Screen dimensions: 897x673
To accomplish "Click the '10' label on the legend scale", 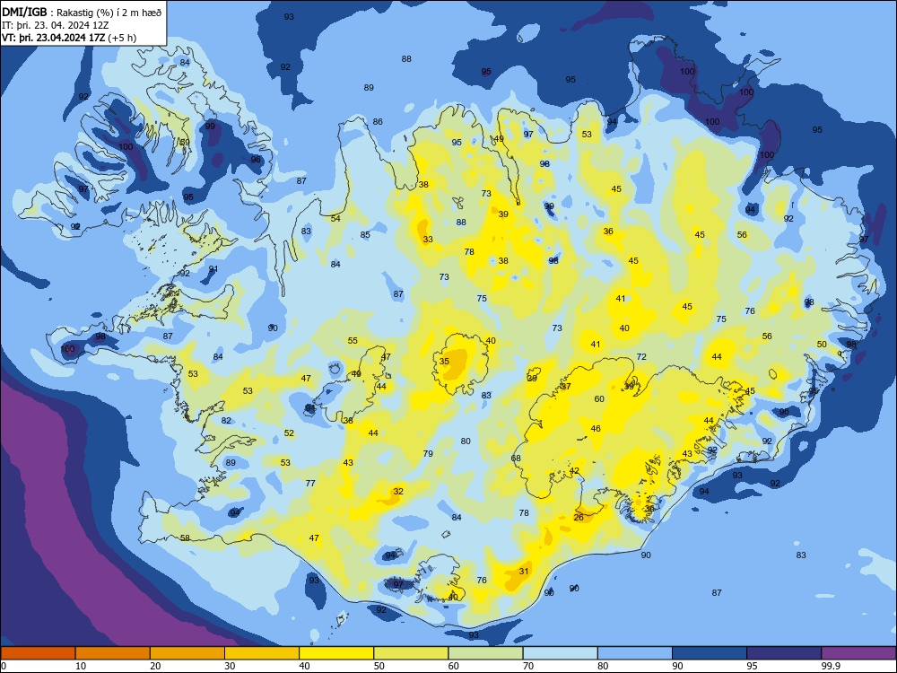I will (81, 666).
